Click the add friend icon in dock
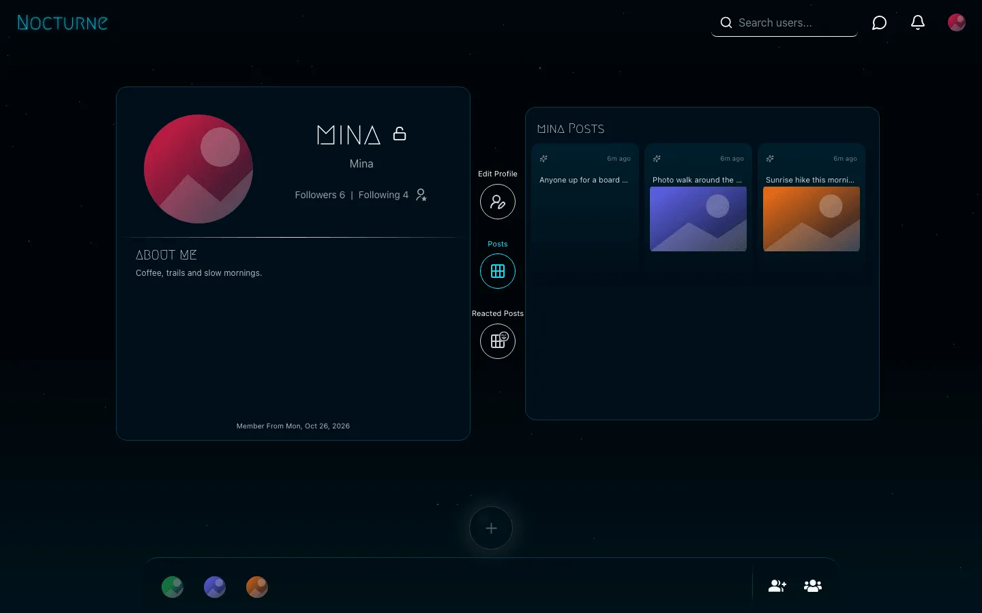Viewport: 982px width, 613px height. [777, 586]
